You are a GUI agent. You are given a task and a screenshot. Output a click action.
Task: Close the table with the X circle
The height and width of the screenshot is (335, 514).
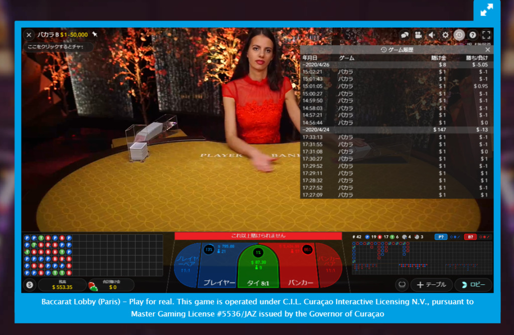[x=29, y=35]
